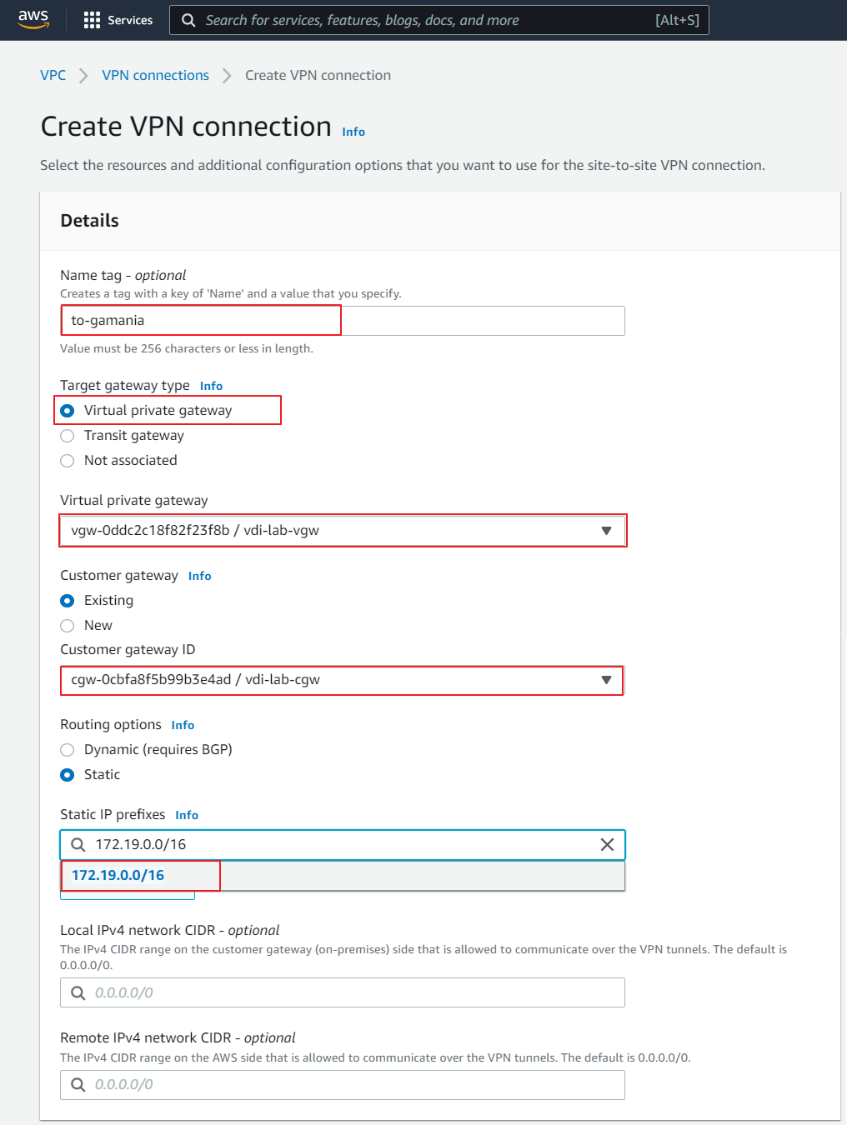The width and height of the screenshot is (847, 1125).
Task: Open VPN connections breadcrumb link
Action: (x=155, y=75)
